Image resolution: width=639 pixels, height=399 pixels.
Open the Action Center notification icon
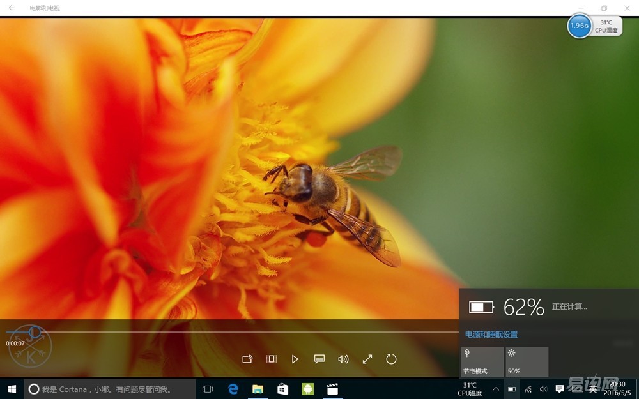pyautogui.click(x=560, y=389)
